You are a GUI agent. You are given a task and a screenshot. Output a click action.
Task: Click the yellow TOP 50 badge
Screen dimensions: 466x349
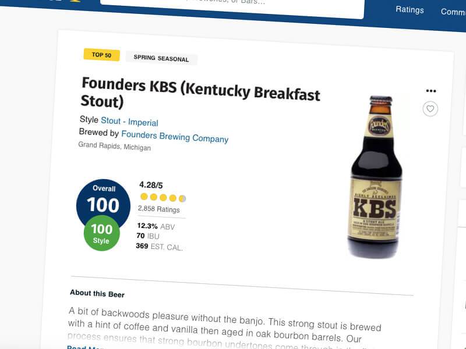click(x=101, y=55)
